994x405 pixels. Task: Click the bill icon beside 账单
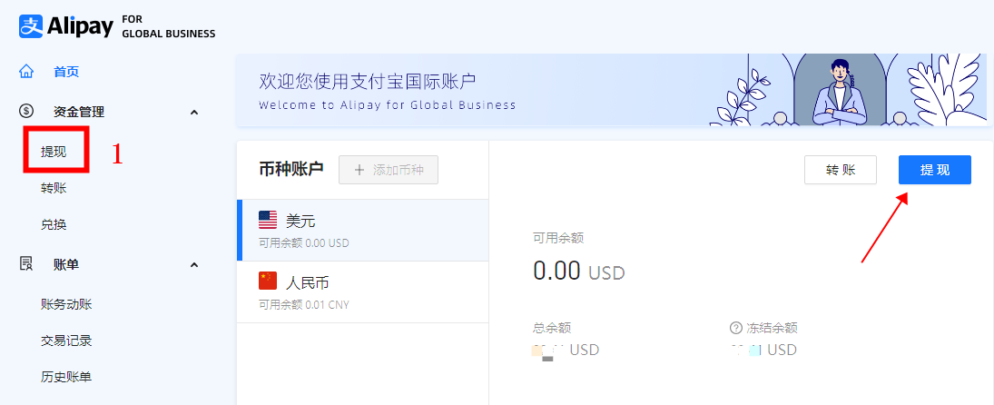tap(26, 264)
